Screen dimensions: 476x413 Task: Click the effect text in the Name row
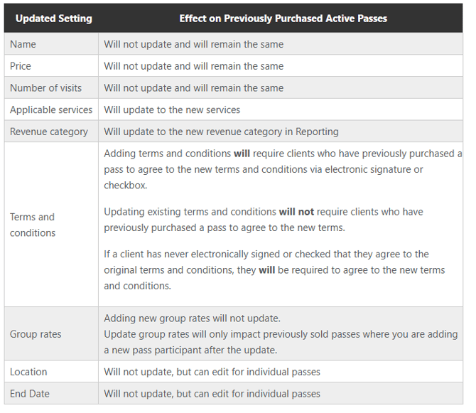click(x=193, y=44)
